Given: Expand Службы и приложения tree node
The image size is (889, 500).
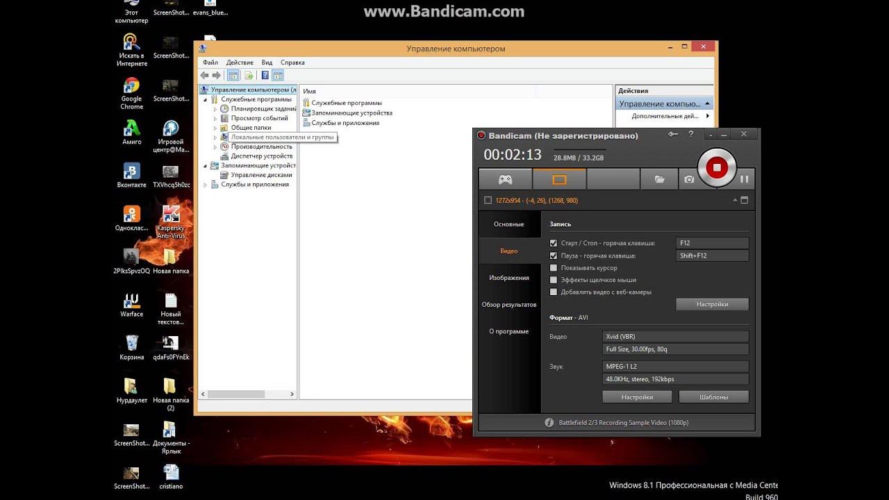Looking at the screenshot, I should click(x=206, y=185).
